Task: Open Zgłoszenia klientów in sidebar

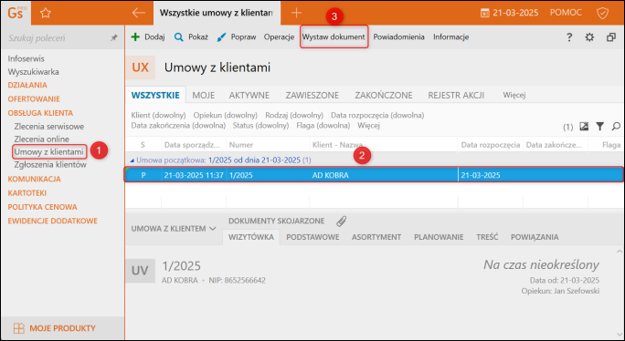Action: click(50, 165)
